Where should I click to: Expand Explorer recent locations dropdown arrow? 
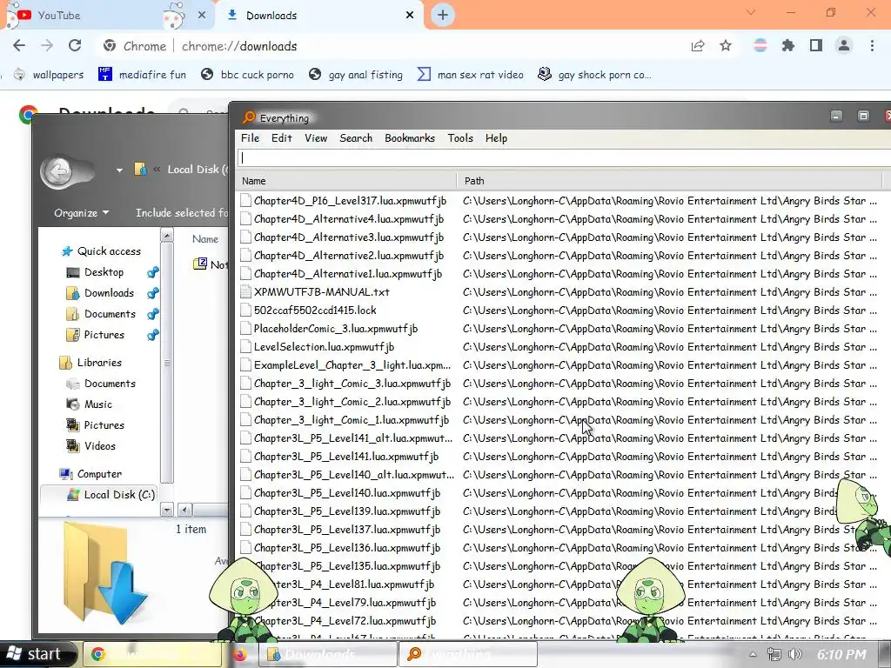[119, 170]
